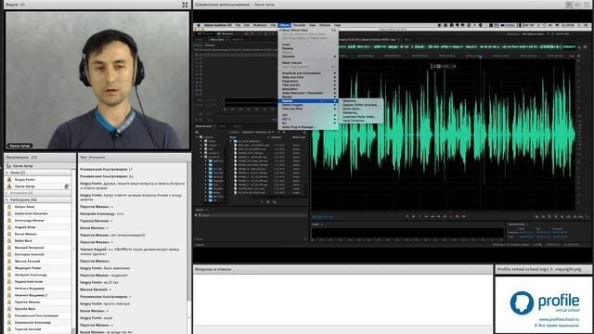Choose Vocal Enhancer in the Special submenu
The image size is (594, 334).
(354, 121)
